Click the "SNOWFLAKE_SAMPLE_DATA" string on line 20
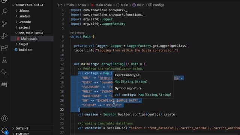 point(117,100)
